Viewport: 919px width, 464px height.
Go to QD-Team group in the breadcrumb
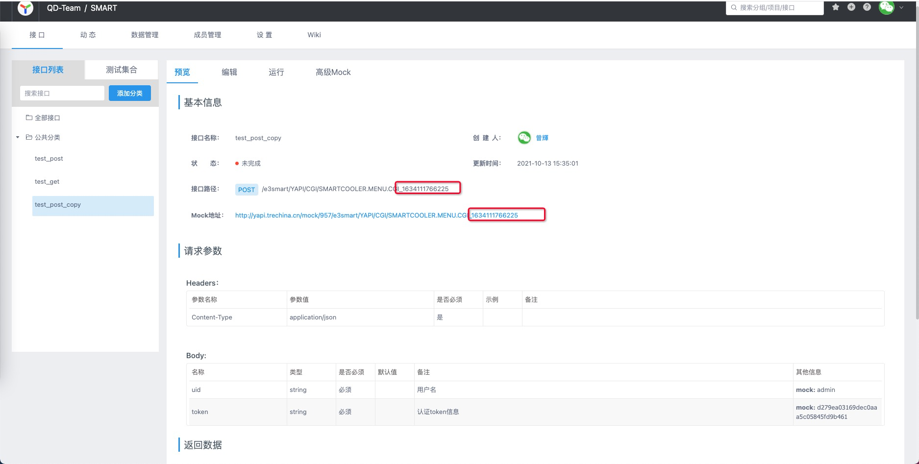(64, 8)
